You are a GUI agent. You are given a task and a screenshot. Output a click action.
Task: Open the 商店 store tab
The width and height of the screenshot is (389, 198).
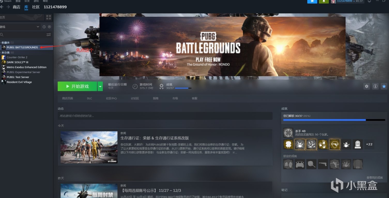click(x=17, y=7)
